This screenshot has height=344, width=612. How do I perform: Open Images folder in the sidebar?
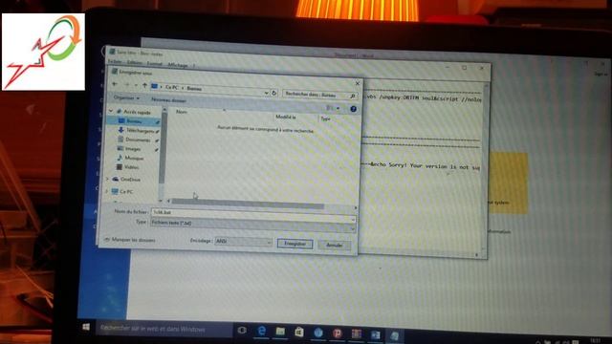133,149
